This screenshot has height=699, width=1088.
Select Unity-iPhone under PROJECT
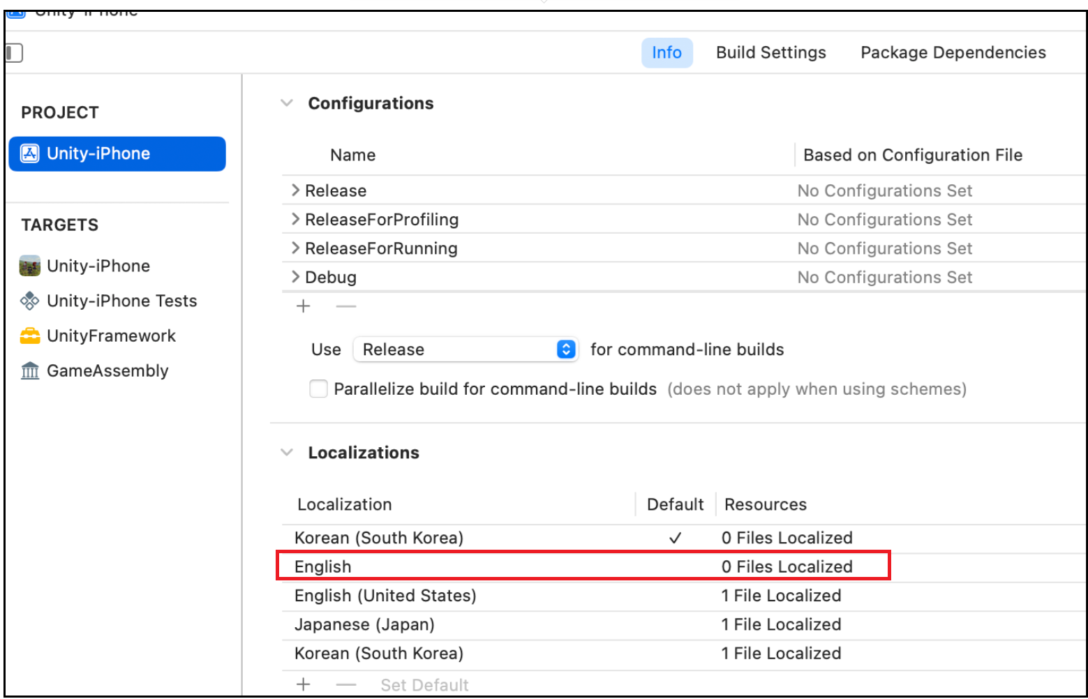(x=117, y=153)
